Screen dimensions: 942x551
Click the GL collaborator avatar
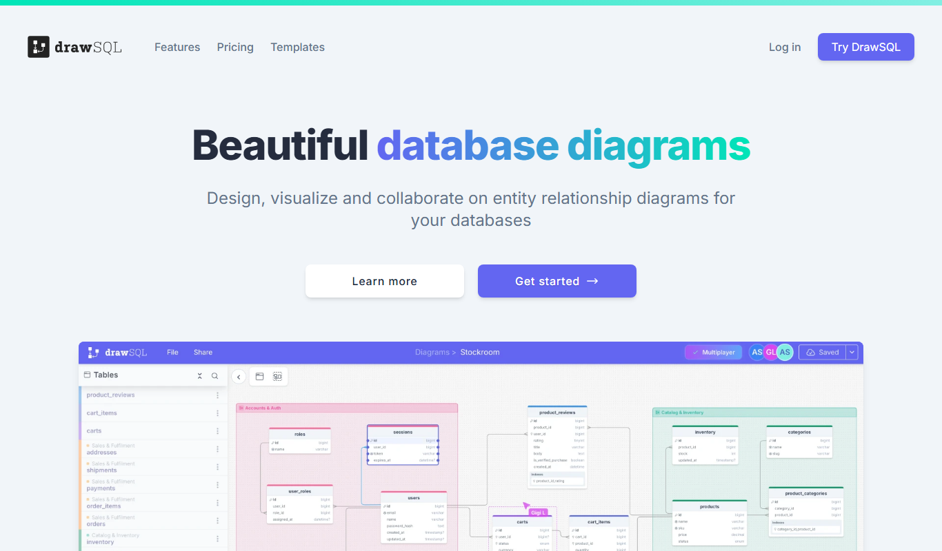tap(771, 352)
